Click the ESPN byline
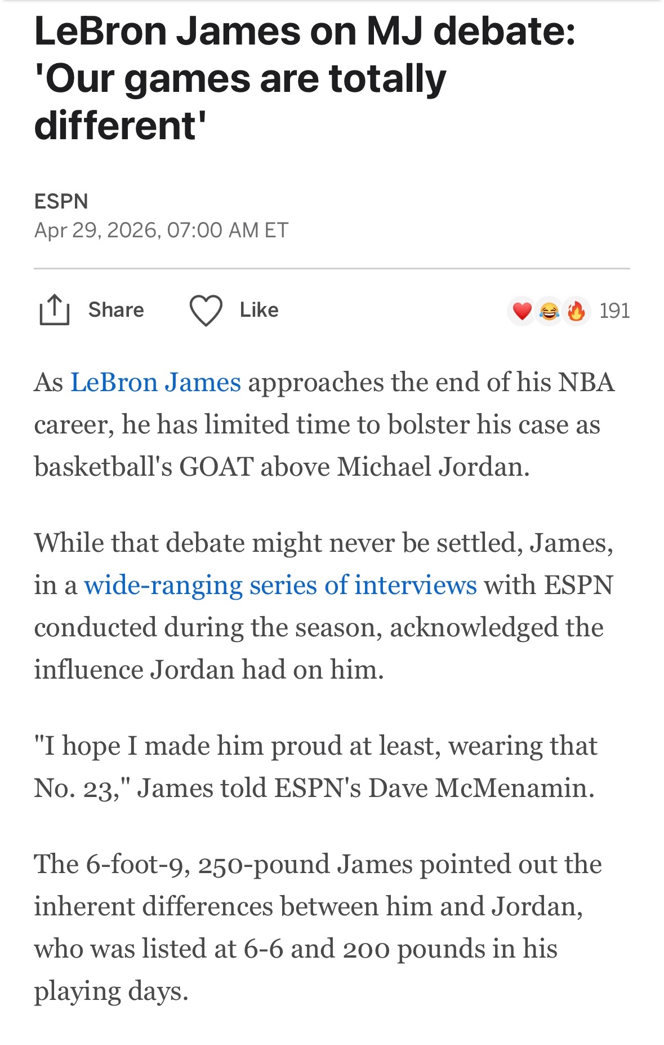Screen dimensions: 664x1045 click(61, 201)
